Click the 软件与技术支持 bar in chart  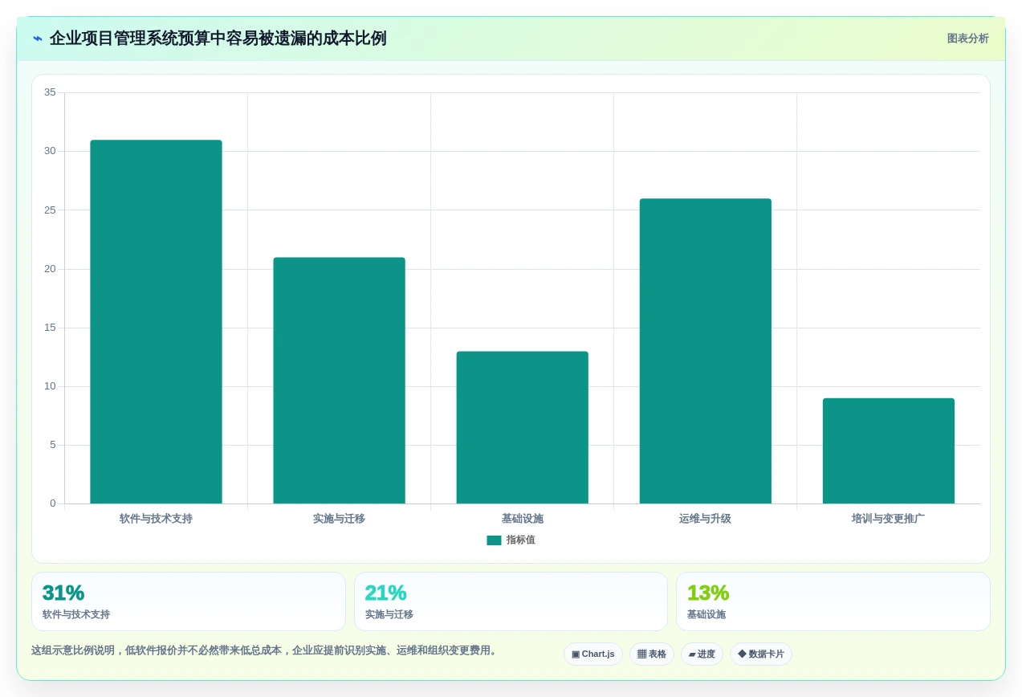click(156, 322)
